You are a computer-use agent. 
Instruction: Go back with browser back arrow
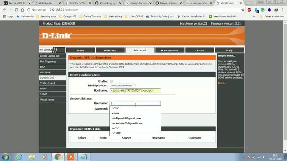click(x=4, y=10)
